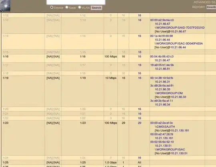Image resolution: width=216 pixels, height=167 pixels.
Task: Click 10 Mbps speed in row 1/19
Action: pyautogui.click(x=111, y=78)
